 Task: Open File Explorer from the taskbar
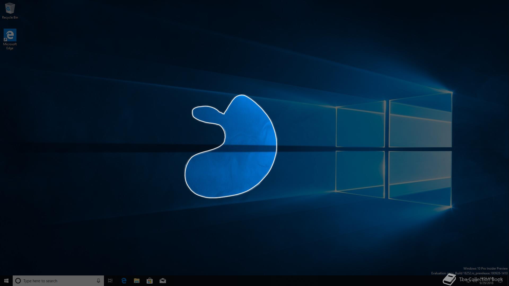click(137, 281)
